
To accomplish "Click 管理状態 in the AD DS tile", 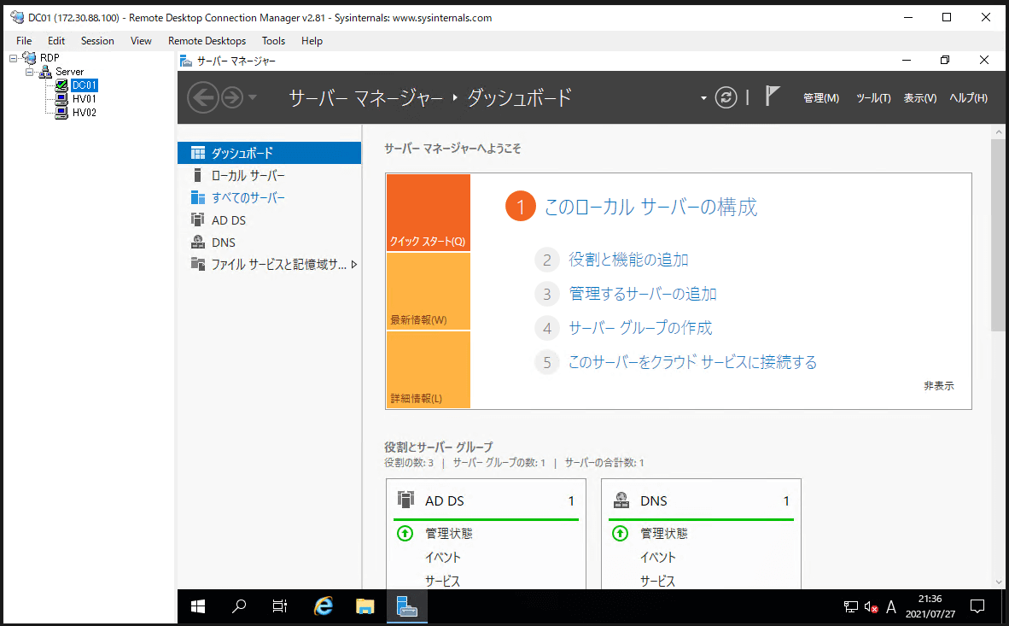I will pyautogui.click(x=448, y=533).
